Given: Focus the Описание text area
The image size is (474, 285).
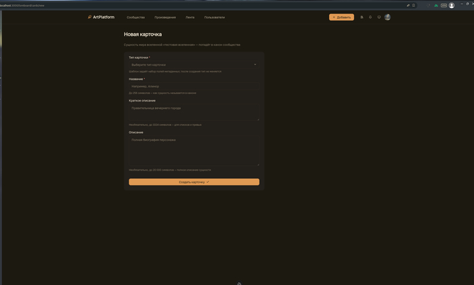Looking at the screenshot, I should tap(194, 151).
